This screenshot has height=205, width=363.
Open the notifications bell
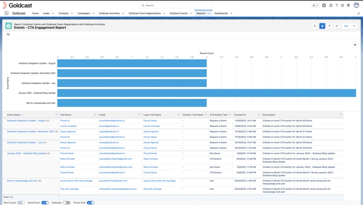348,5
